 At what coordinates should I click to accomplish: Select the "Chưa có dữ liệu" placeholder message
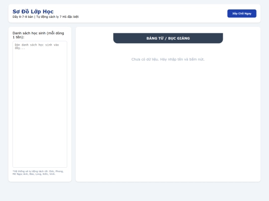[x=168, y=60]
